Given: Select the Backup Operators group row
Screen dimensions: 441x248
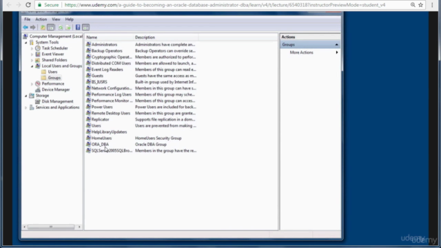Looking at the screenshot, I should (x=141, y=50).
